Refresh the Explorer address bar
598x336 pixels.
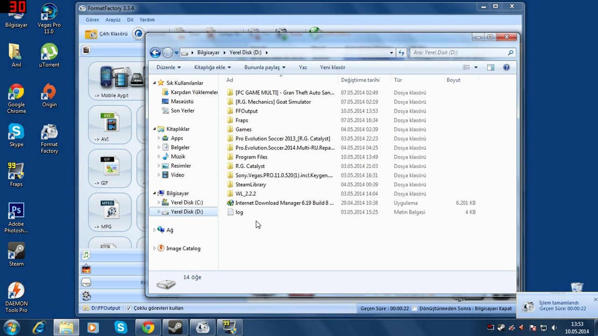pos(401,53)
